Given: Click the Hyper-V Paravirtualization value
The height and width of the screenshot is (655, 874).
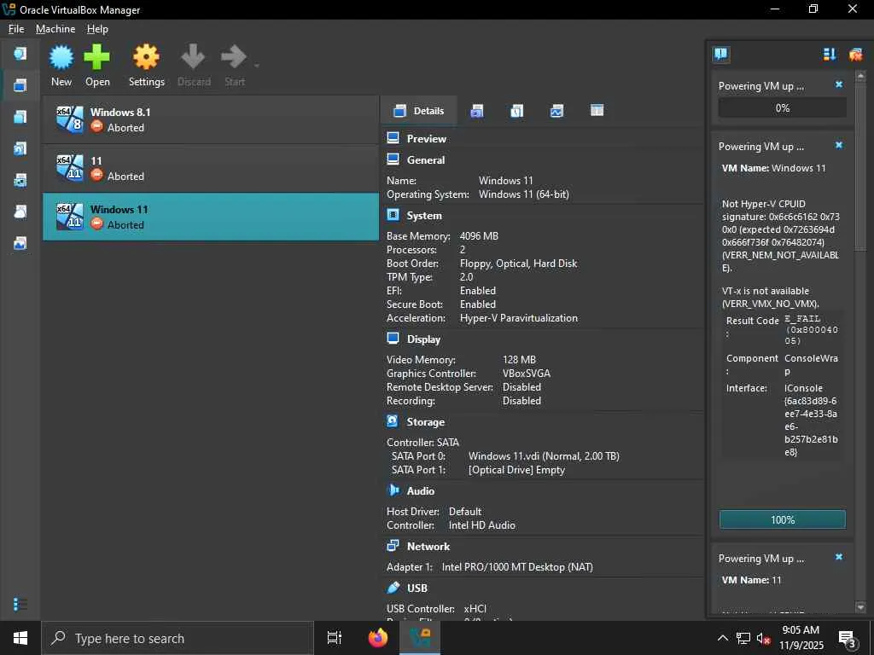Looking at the screenshot, I should [519, 318].
